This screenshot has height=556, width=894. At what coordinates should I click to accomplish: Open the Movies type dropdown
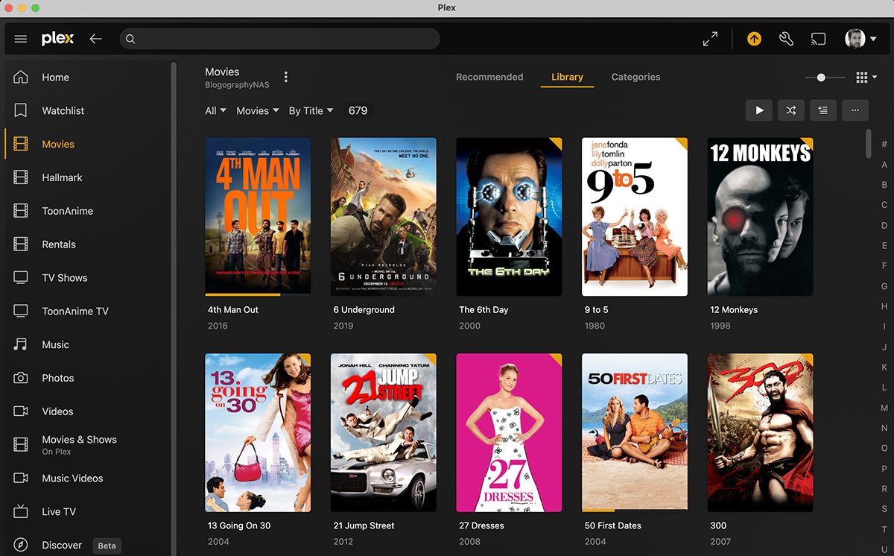coord(258,110)
